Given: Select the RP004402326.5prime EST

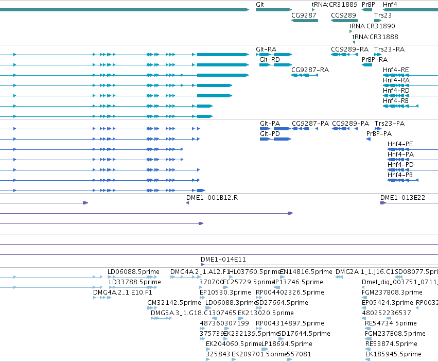Looking at the screenshot, I should pyautogui.click(x=259, y=298).
